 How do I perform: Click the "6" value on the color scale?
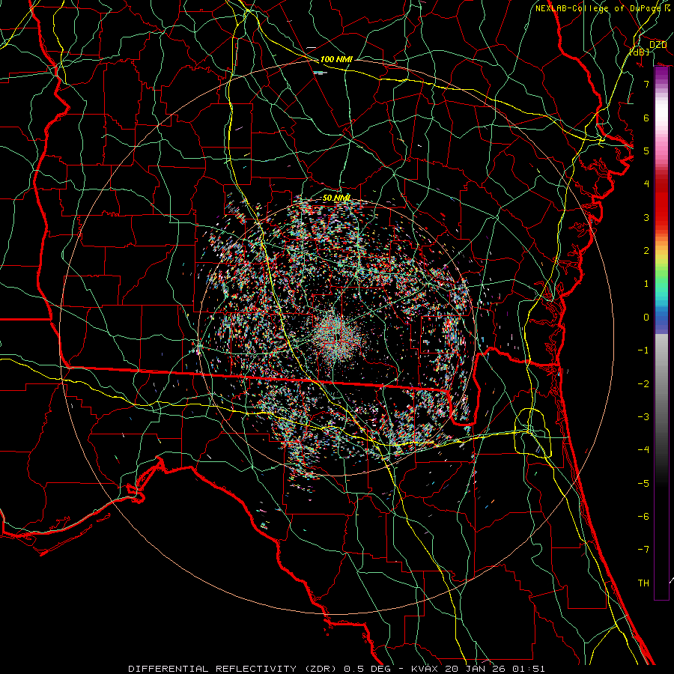tap(646, 118)
